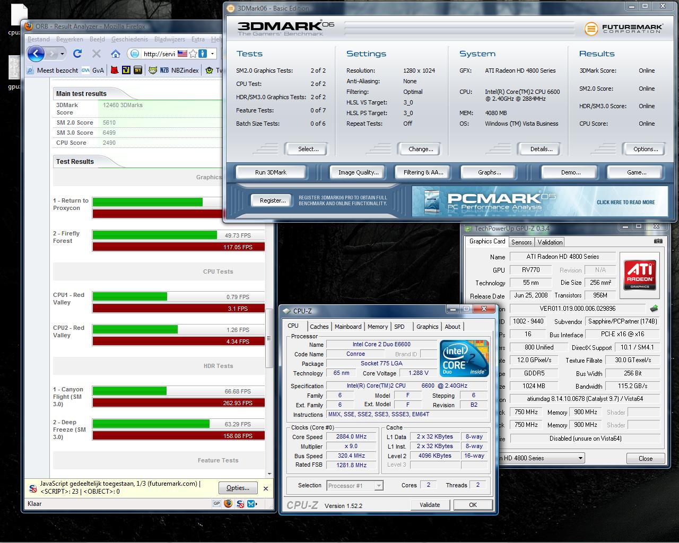
Task: Open the blue-yellow TV bookmark icon
Action: (126, 70)
